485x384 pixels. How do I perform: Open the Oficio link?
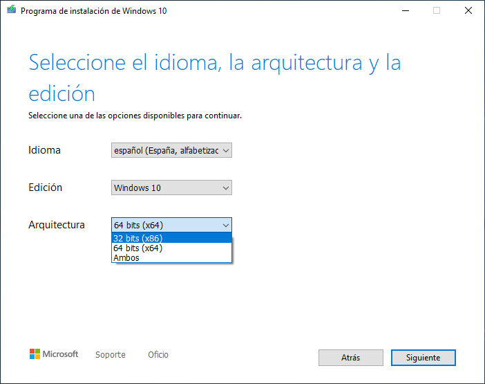158,355
